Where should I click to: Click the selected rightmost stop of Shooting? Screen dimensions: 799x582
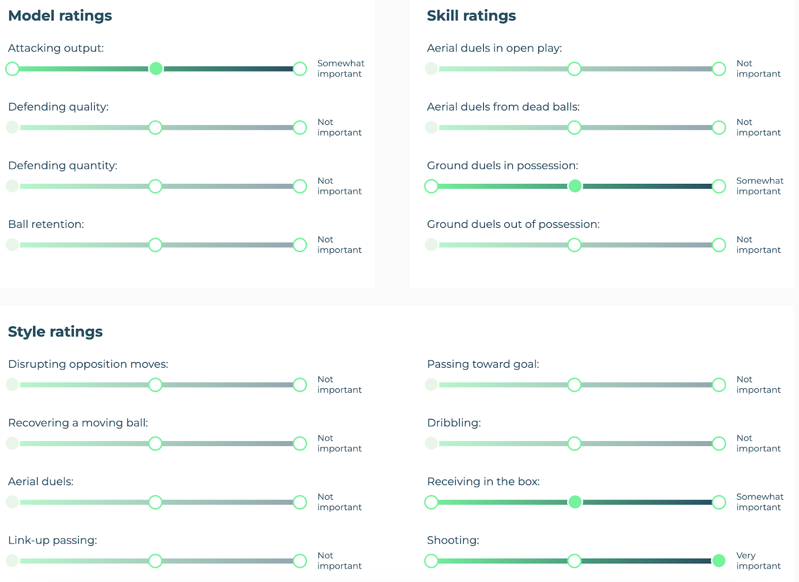coord(719,561)
